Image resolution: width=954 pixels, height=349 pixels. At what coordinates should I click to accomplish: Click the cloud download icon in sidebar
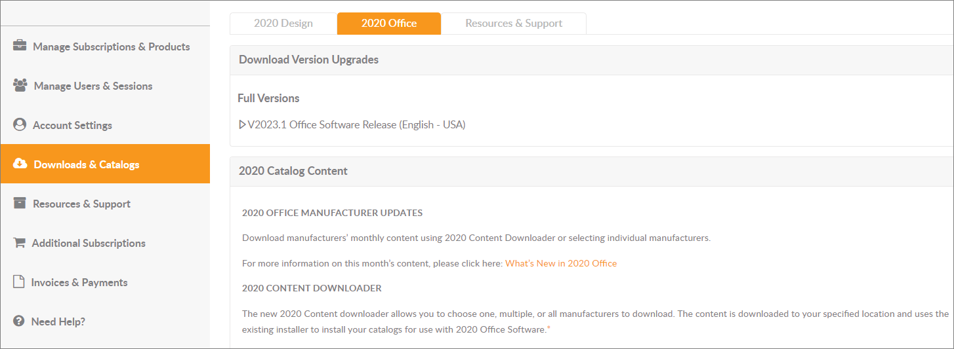[x=20, y=164]
